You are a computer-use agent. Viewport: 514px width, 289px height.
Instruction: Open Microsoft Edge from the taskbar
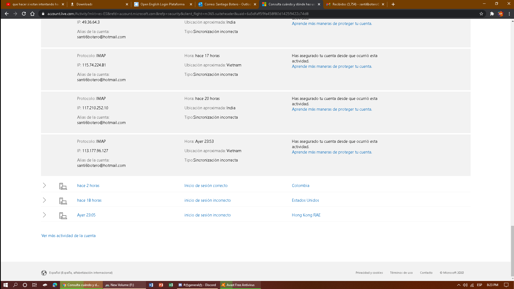coord(55,285)
